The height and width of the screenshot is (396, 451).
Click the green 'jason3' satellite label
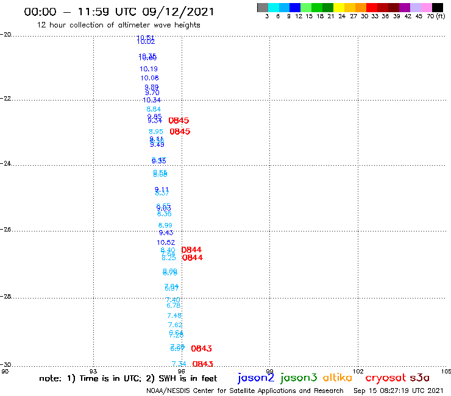(299, 378)
